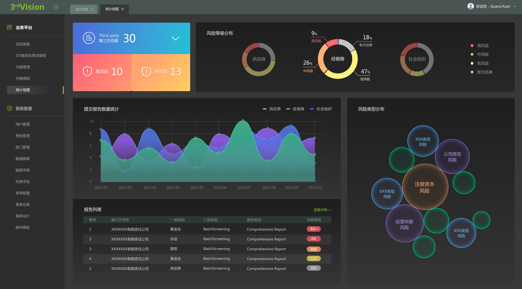The image size is (522, 289).
Task: Toggle 暂无结果 legend item
Action: (482, 72)
